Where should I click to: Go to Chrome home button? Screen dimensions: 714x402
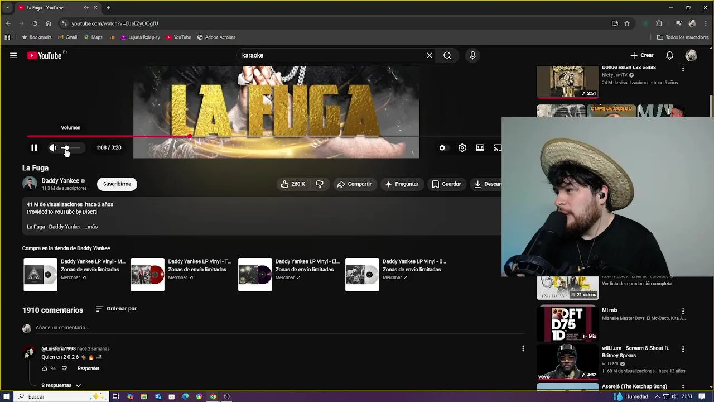48,23
